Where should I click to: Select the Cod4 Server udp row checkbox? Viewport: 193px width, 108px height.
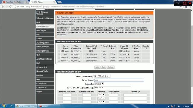[59, 61]
